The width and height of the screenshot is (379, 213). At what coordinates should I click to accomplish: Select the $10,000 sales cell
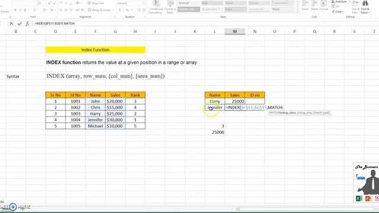[x=115, y=126]
